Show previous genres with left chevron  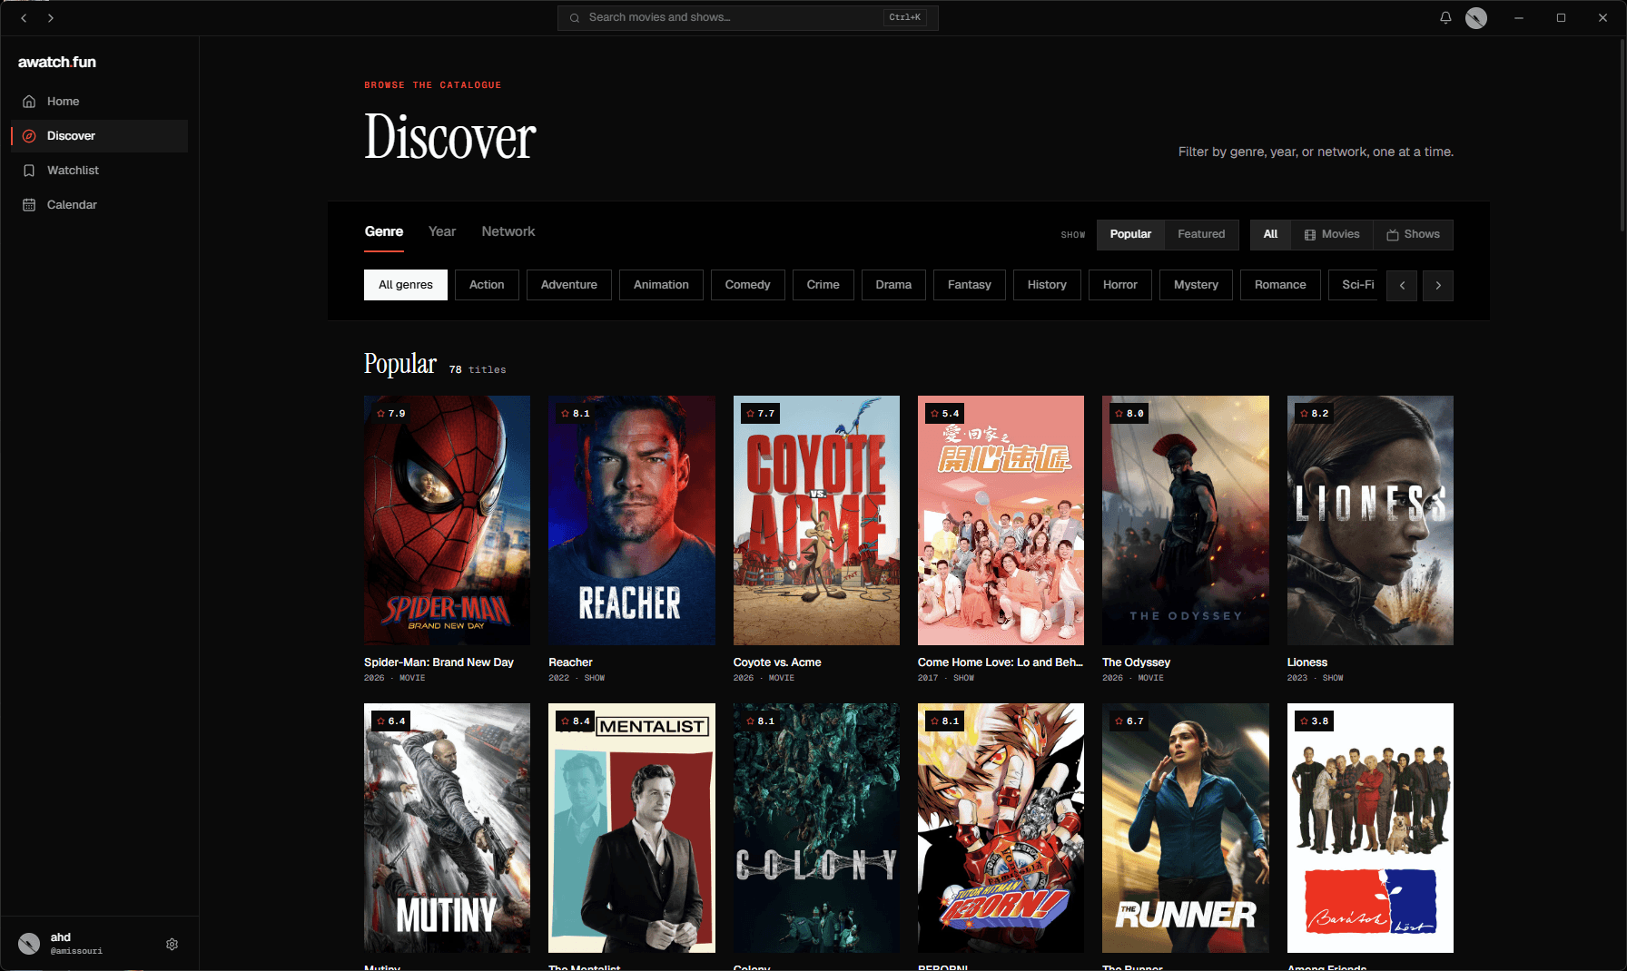1402,286
